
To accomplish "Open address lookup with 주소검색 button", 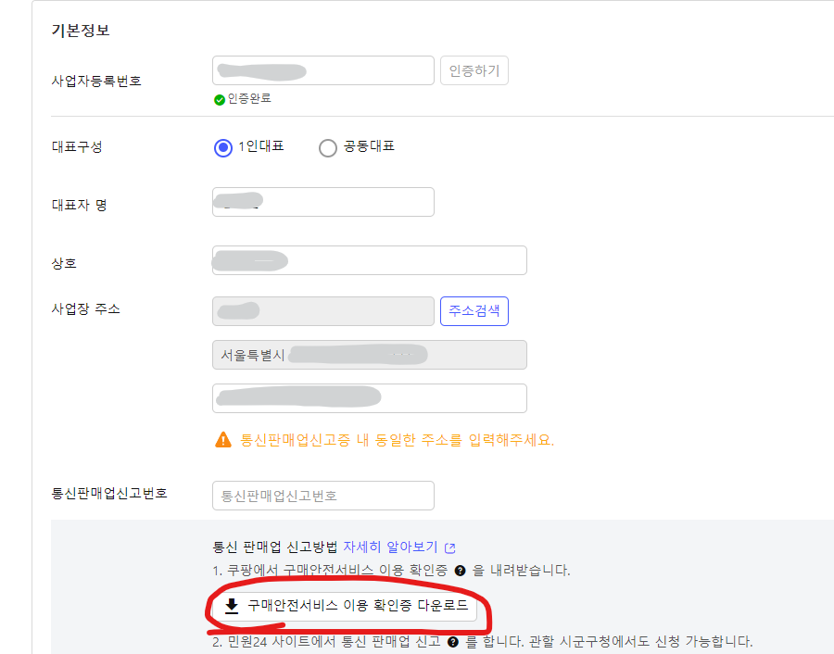I will pyautogui.click(x=474, y=311).
